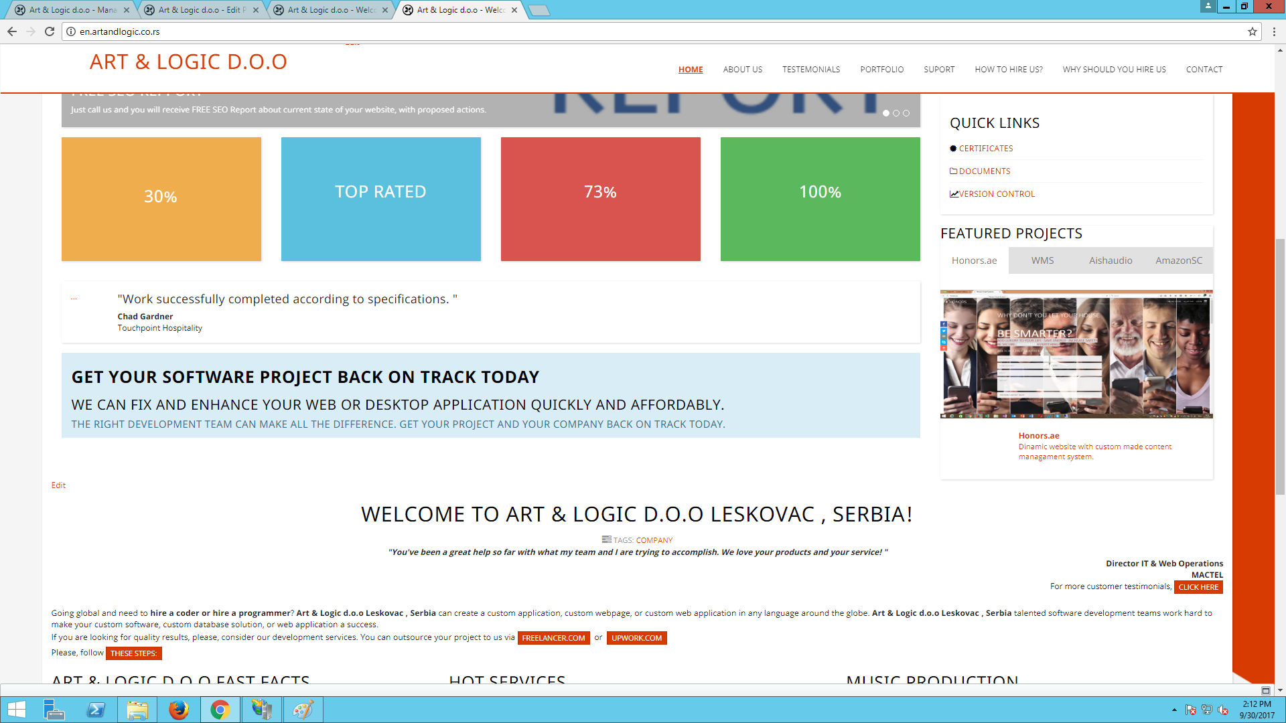
Task: Open HOW TO HIRE US? page
Action: (1009, 70)
